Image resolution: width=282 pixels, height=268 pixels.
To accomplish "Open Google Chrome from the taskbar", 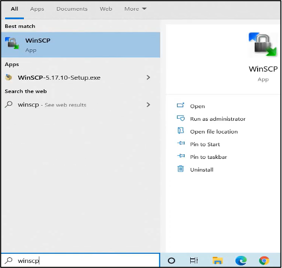I will pyautogui.click(x=264, y=260).
